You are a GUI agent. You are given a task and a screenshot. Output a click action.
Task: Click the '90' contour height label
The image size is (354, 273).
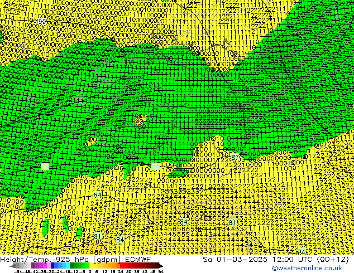click(42, 22)
